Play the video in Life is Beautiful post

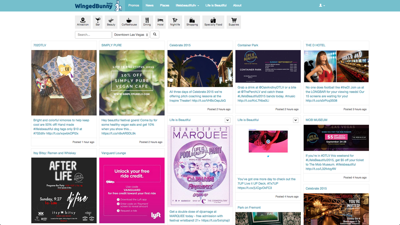268,141
